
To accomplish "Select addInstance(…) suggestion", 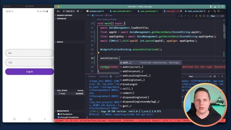I will click(151, 71).
